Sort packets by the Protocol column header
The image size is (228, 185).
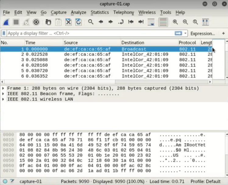187,43
